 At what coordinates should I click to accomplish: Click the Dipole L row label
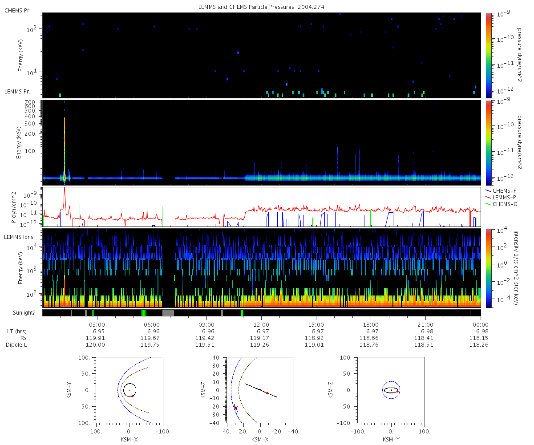[16, 345]
